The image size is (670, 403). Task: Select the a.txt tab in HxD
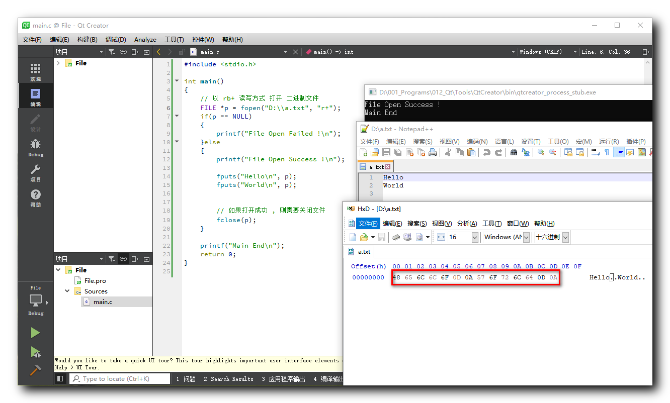(x=360, y=252)
